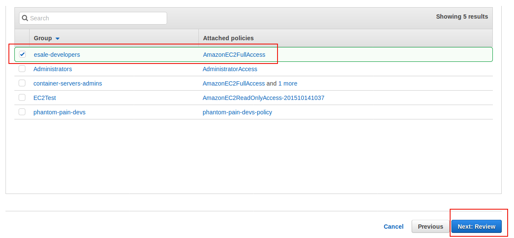Viewport: 514px width, 238px height.
Task: Sort by the Group column header
Action: pyautogui.click(x=43, y=38)
